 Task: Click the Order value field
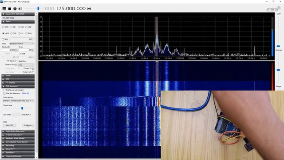pyautogui.click(x=26, y=50)
